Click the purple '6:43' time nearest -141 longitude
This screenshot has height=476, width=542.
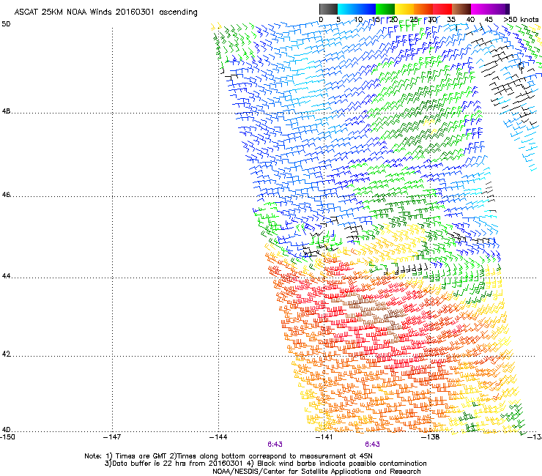point(275,445)
